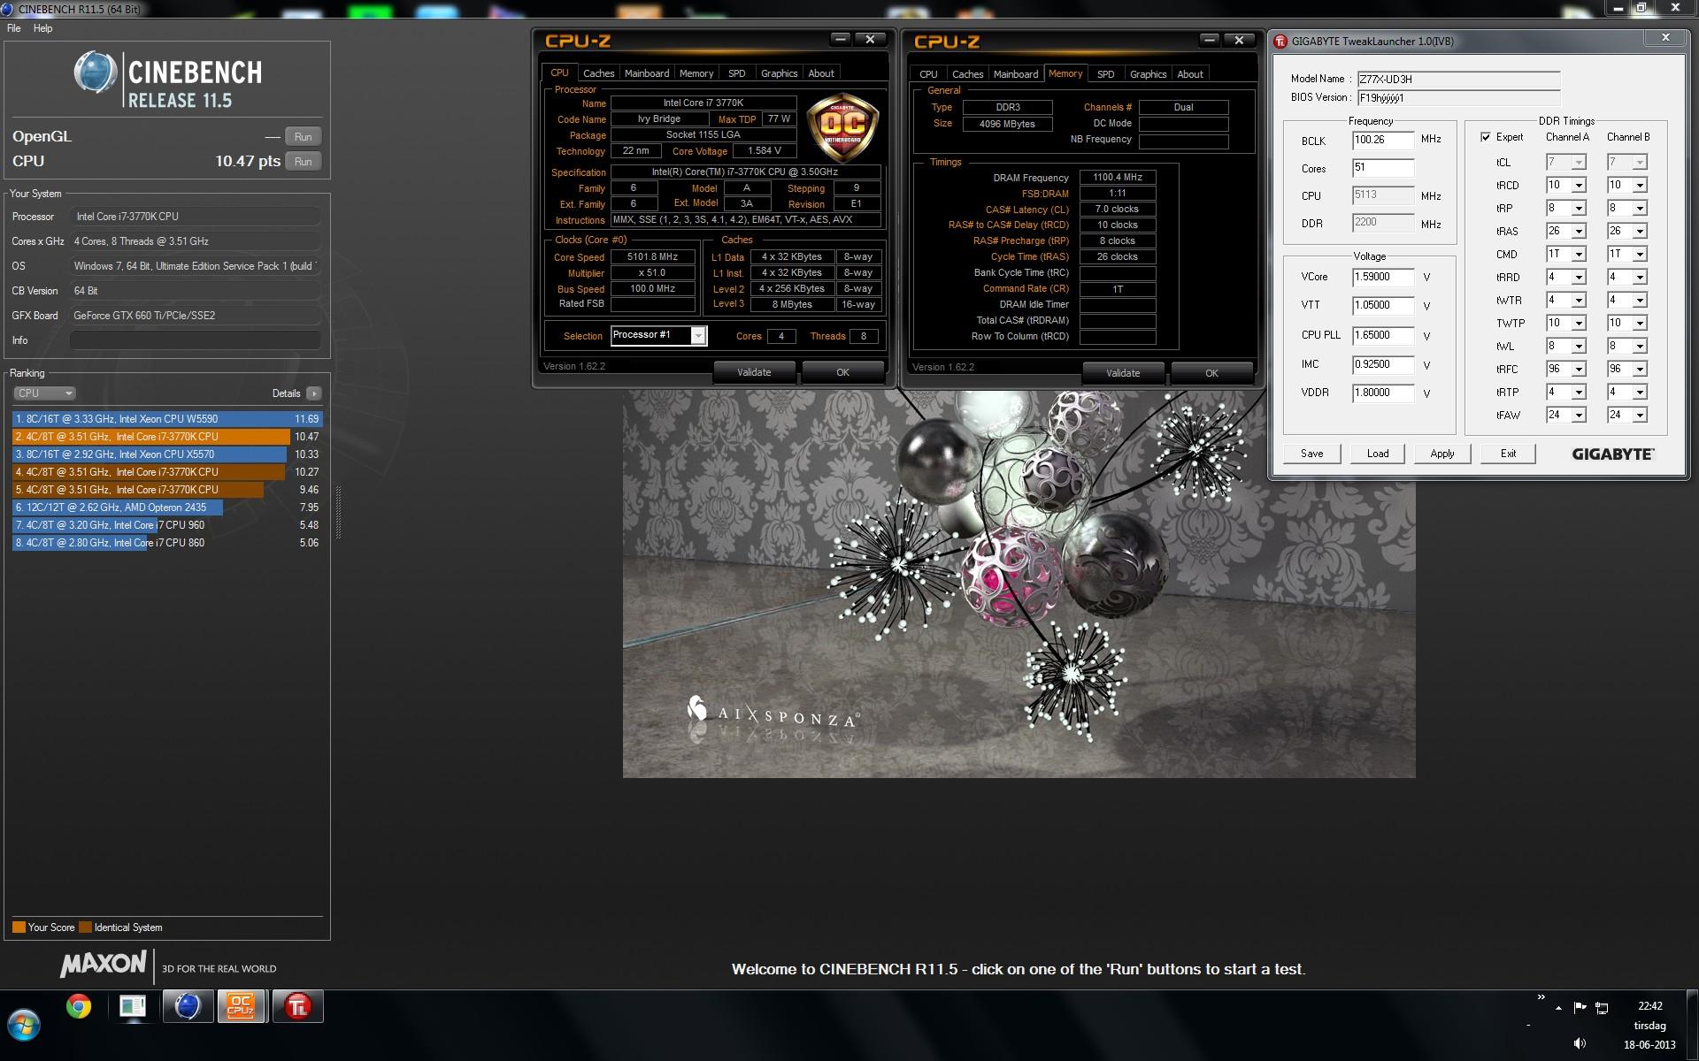Click the Cinebench sphere logo
This screenshot has height=1061, width=1699.
(95, 73)
